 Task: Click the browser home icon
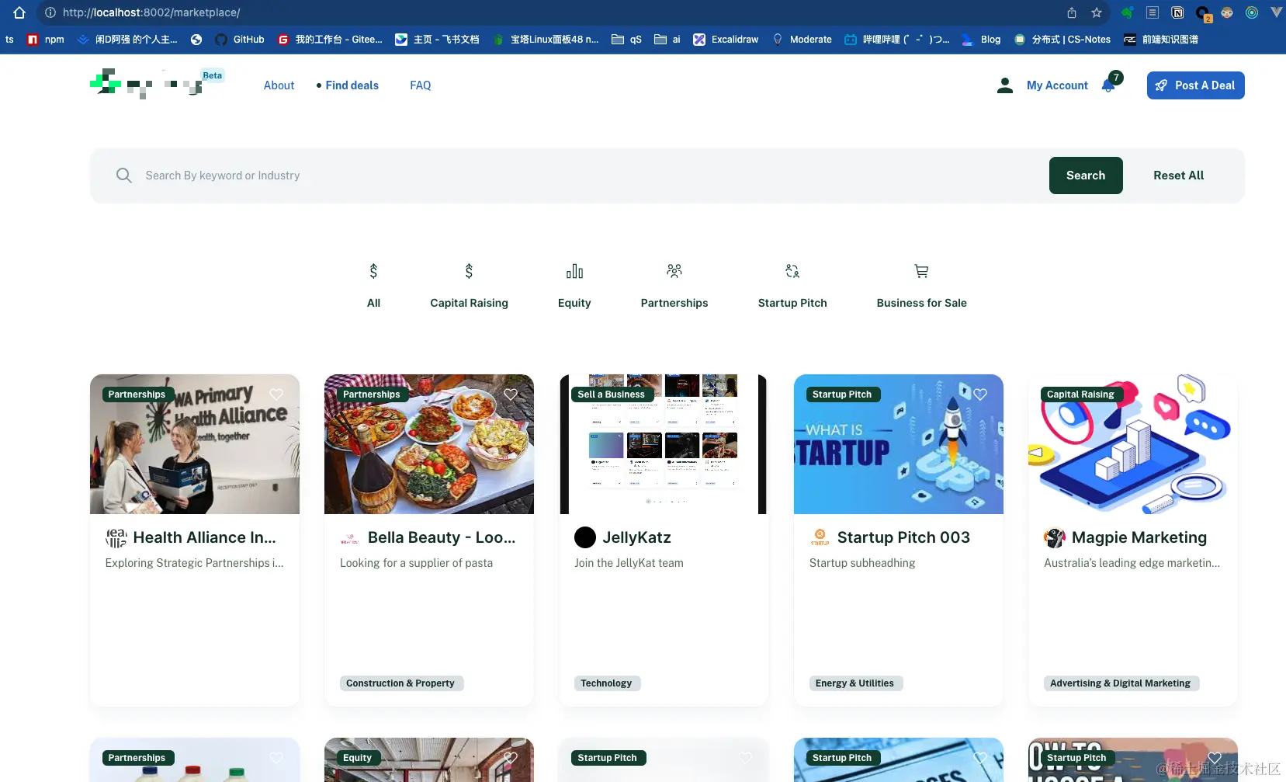pos(19,12)
